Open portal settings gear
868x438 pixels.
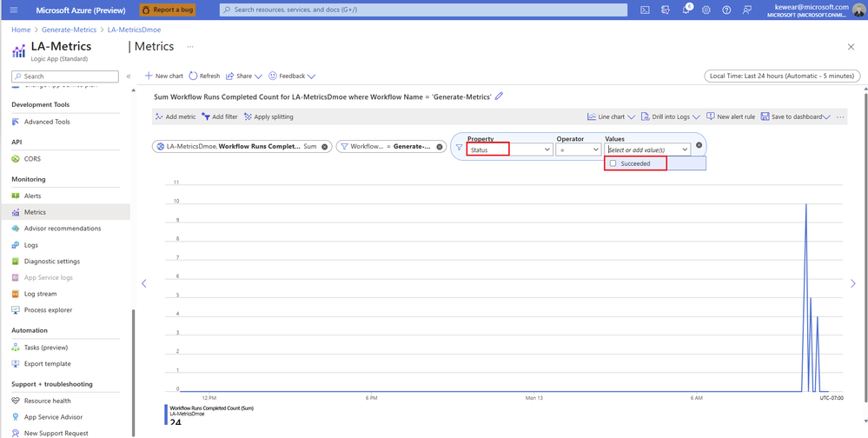(706, 10)
